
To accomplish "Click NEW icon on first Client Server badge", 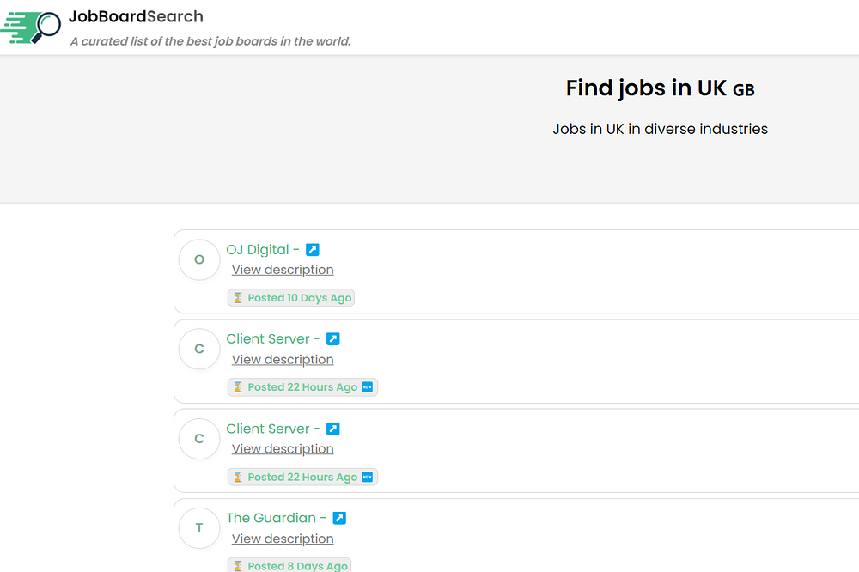I will pyautogui.click(x=368, y=387).
